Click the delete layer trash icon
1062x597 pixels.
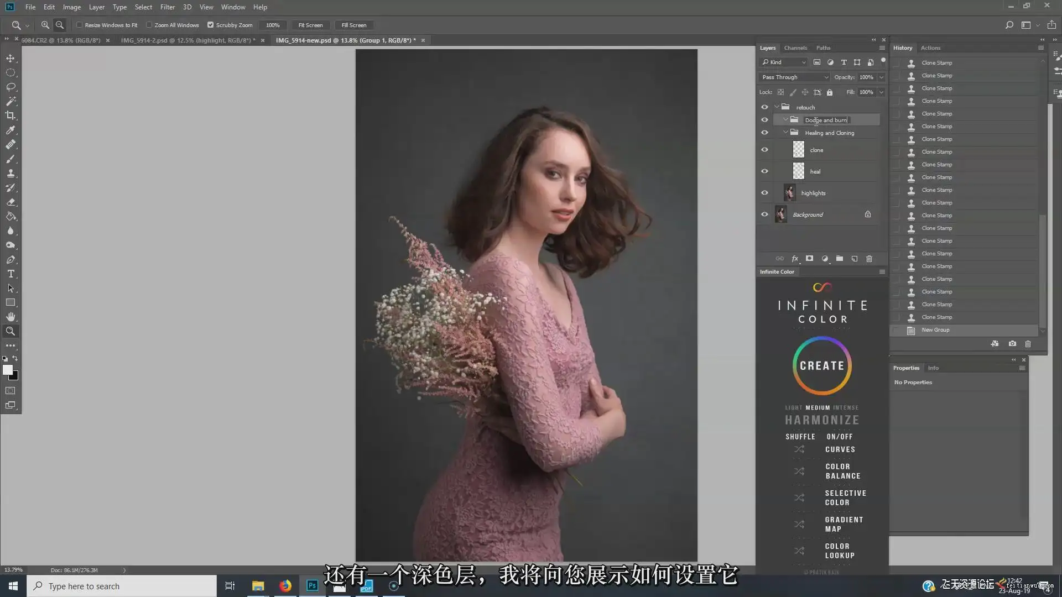(x=869, y=259)
